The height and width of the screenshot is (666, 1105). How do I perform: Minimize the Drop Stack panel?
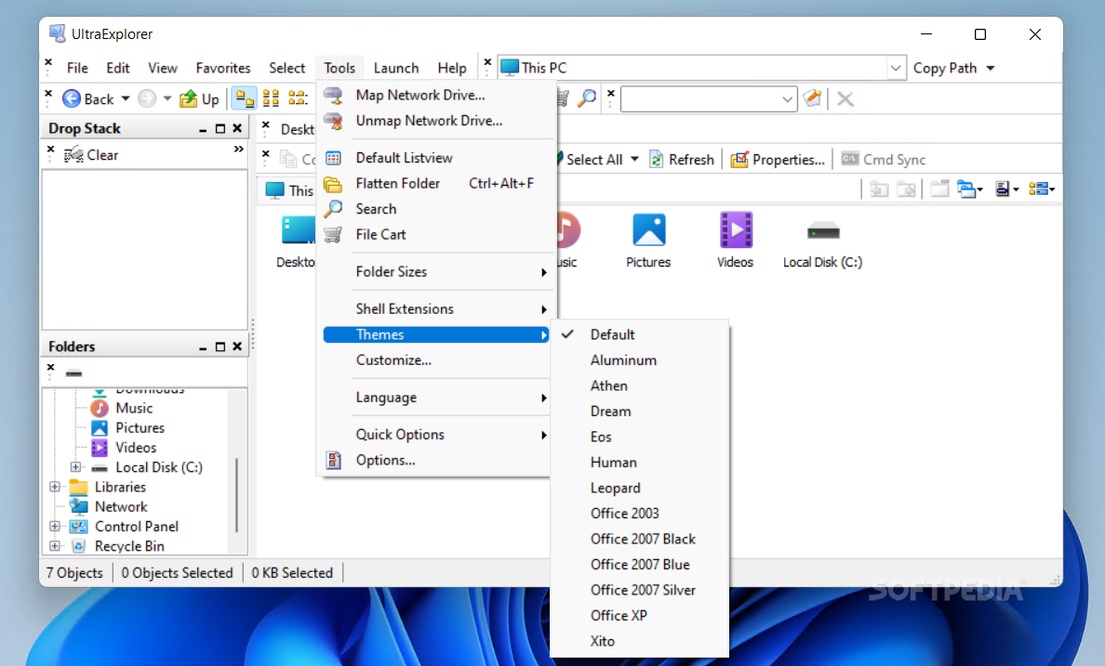point(202,129)
